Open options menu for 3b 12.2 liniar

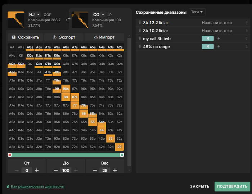247,22
